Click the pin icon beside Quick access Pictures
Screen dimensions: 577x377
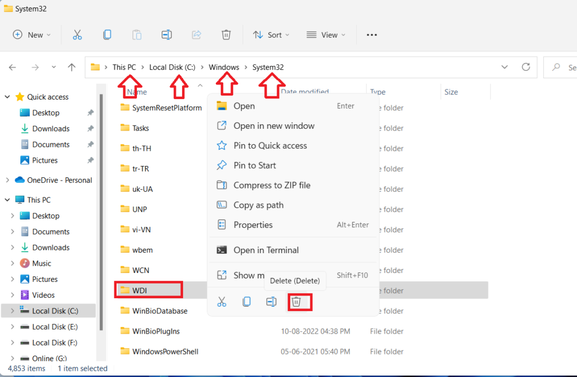(x=90, y=160)
